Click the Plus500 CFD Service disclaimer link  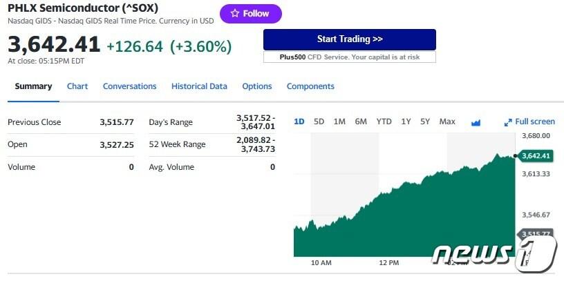point(349,57)
